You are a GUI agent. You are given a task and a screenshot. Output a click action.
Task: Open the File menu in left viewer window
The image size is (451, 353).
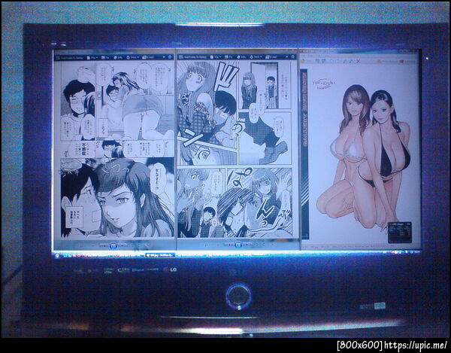pos(93,57)
